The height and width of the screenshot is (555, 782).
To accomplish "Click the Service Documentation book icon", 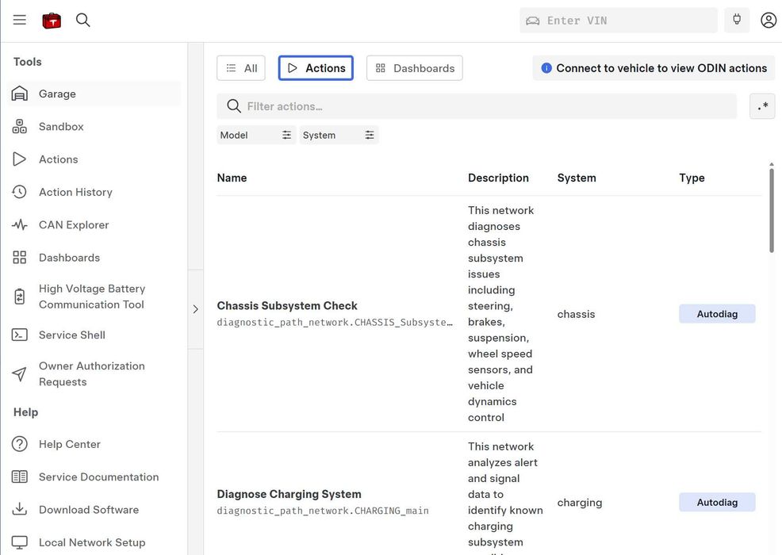I will point(20,477).
